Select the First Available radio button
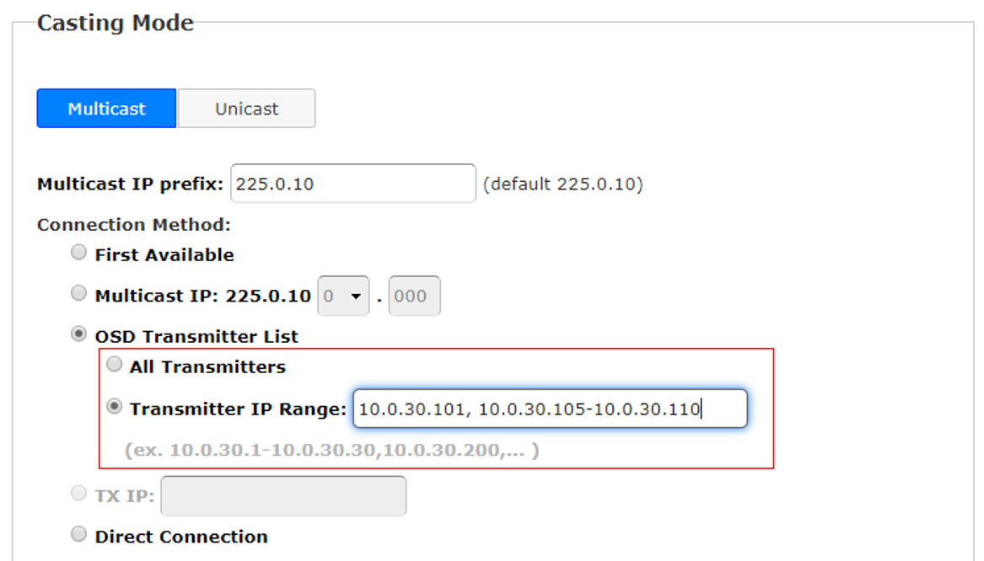984x561 pixels. pos(78,253)
